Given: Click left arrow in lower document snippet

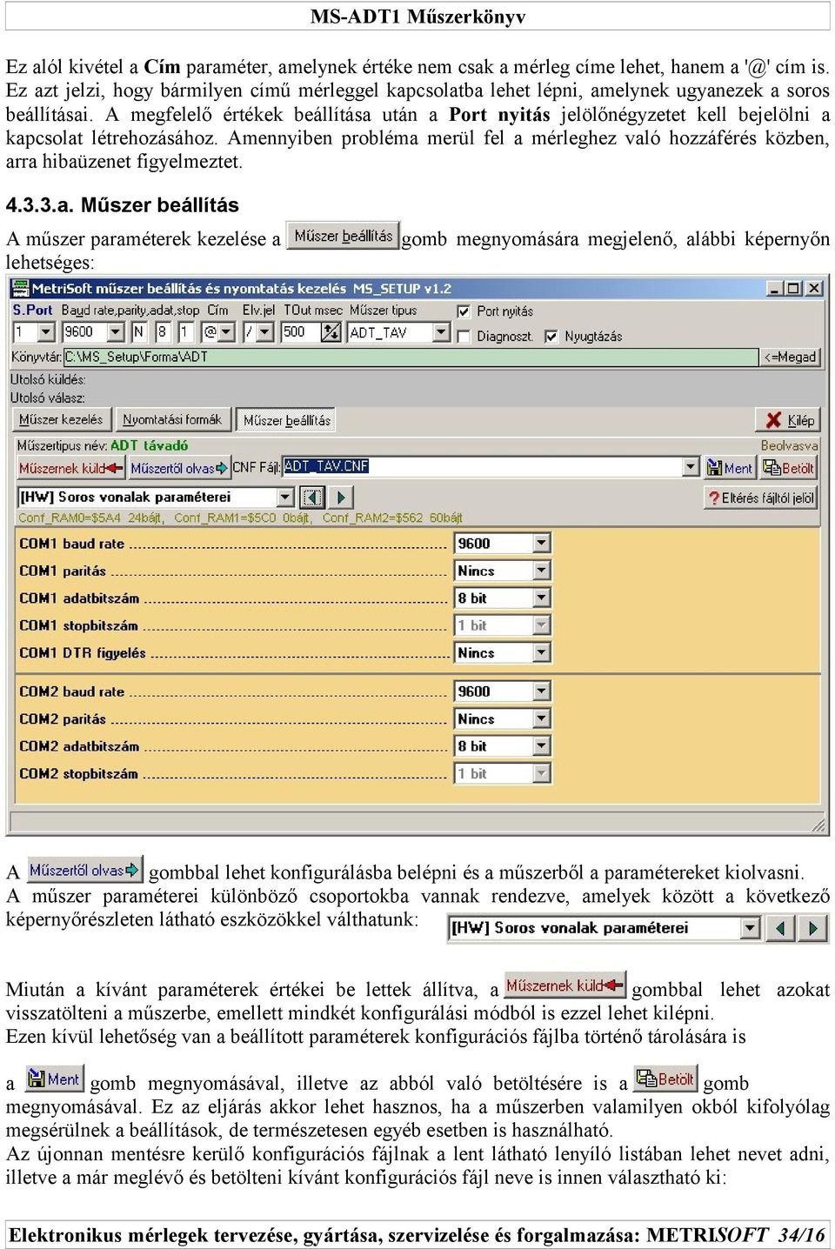Looking at the screenshot, I should 781,928.
